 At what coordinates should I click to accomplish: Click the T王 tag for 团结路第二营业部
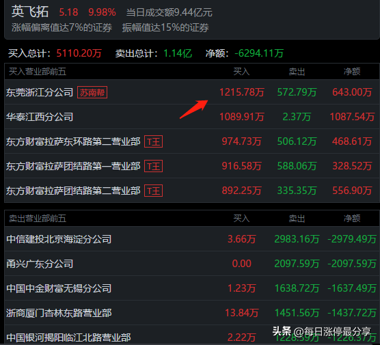point(153,191)
